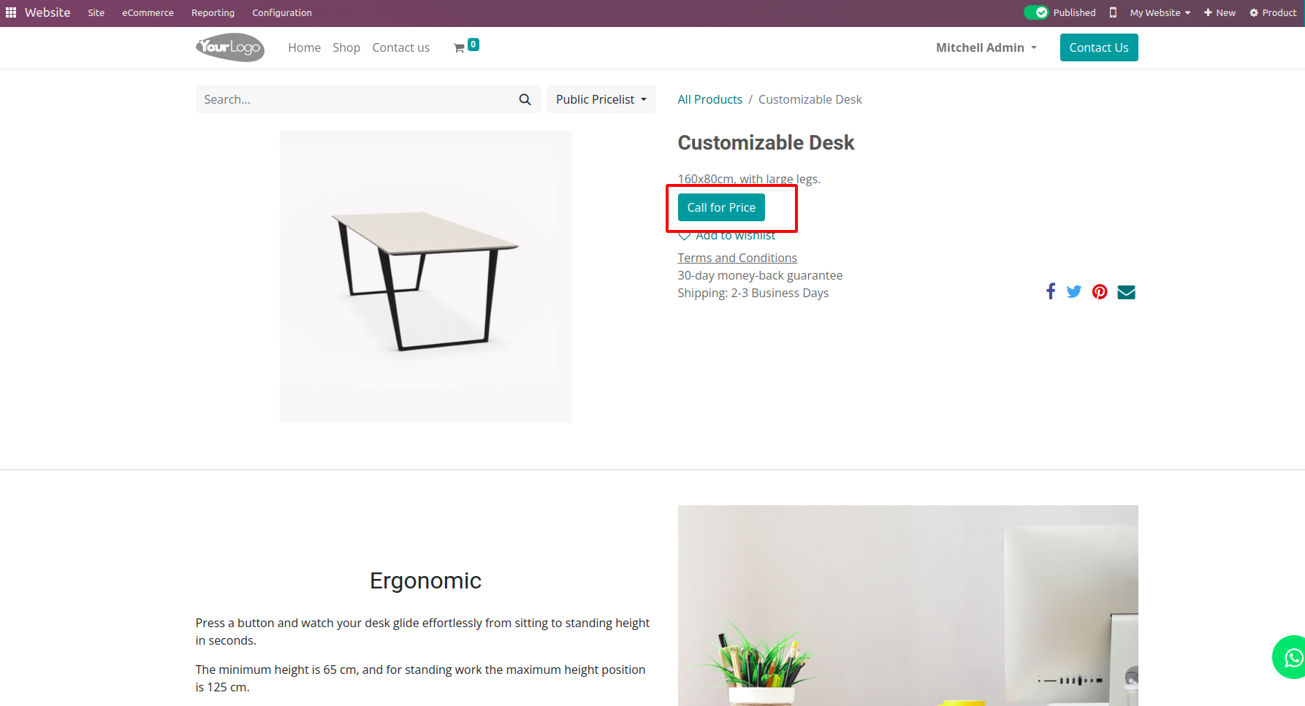Click the shopping cart icon
1305x706 pixels.
(x=460, y=48)
